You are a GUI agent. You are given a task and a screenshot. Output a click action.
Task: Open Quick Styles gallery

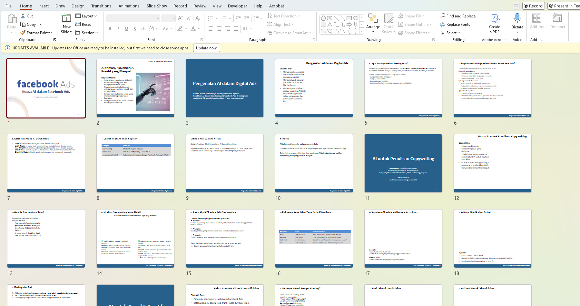coord(388,23)
